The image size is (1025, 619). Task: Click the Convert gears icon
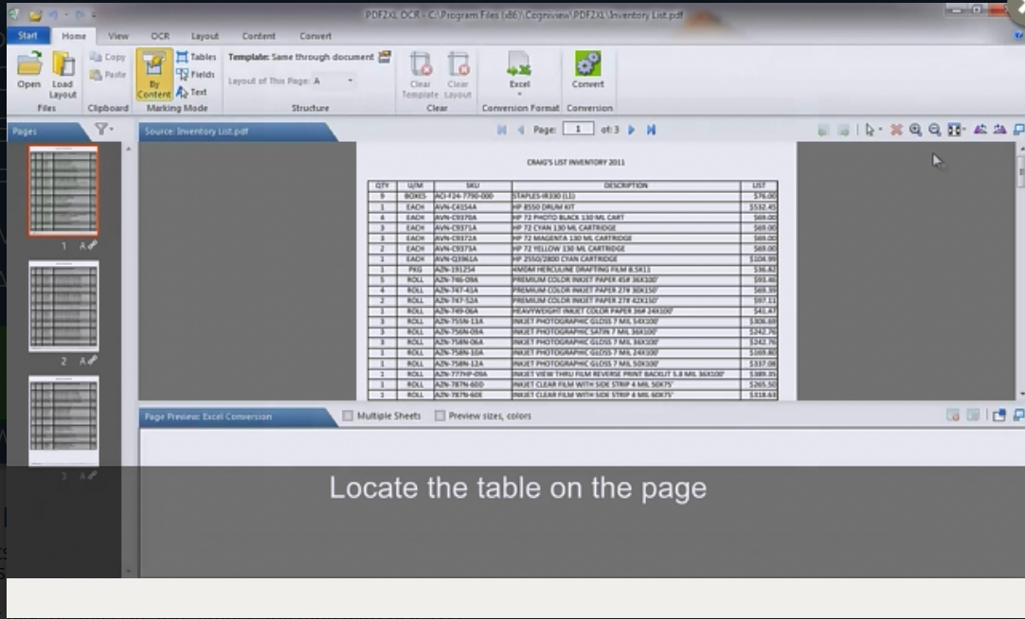[587, 64]
